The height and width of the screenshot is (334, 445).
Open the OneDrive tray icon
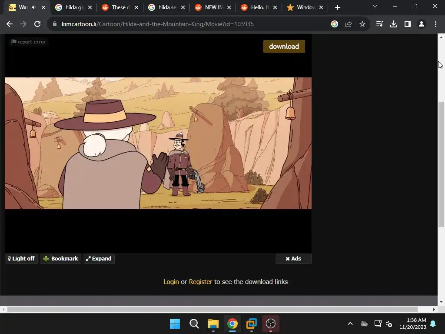point(364,324)
